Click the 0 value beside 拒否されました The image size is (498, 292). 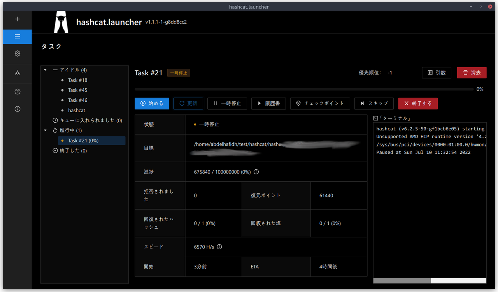195,196
